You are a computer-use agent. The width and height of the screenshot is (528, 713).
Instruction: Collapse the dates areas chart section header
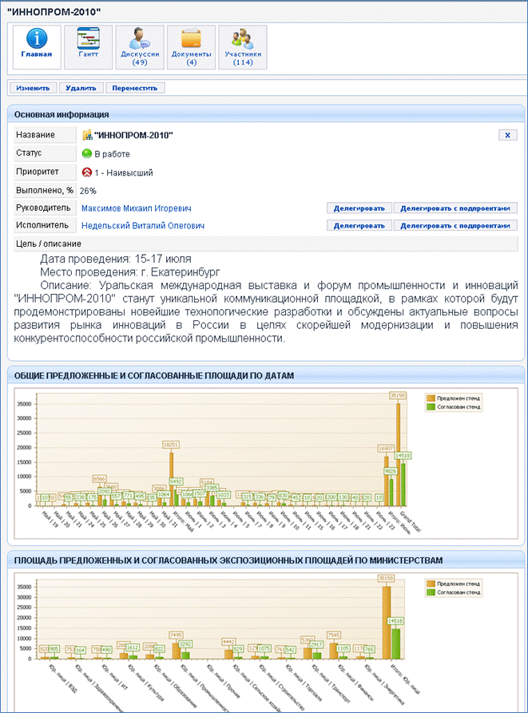266,375
